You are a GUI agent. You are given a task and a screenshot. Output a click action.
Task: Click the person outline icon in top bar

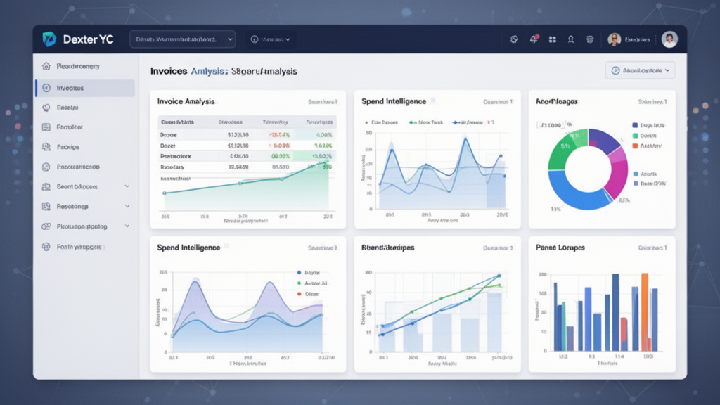coord(571,39)
